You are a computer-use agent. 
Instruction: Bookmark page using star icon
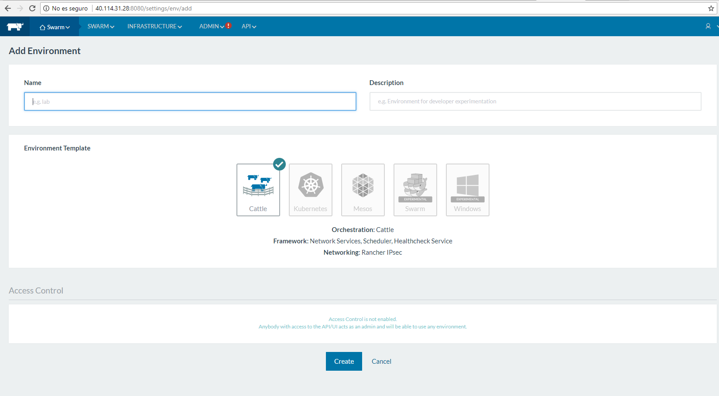pyautogui.click(x=711, y=8)
